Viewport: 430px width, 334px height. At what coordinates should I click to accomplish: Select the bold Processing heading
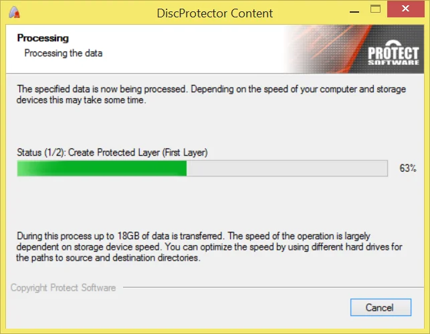pyautogui.click(x=43, y=38)
